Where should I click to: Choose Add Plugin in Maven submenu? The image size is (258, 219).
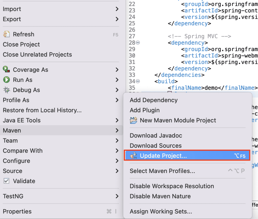pyautogui.click(x=187, y=110)
